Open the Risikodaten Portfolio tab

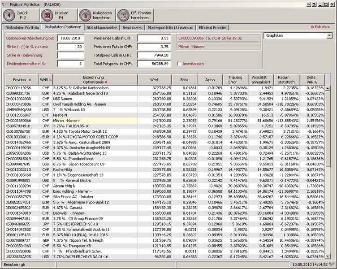(22, 28)
